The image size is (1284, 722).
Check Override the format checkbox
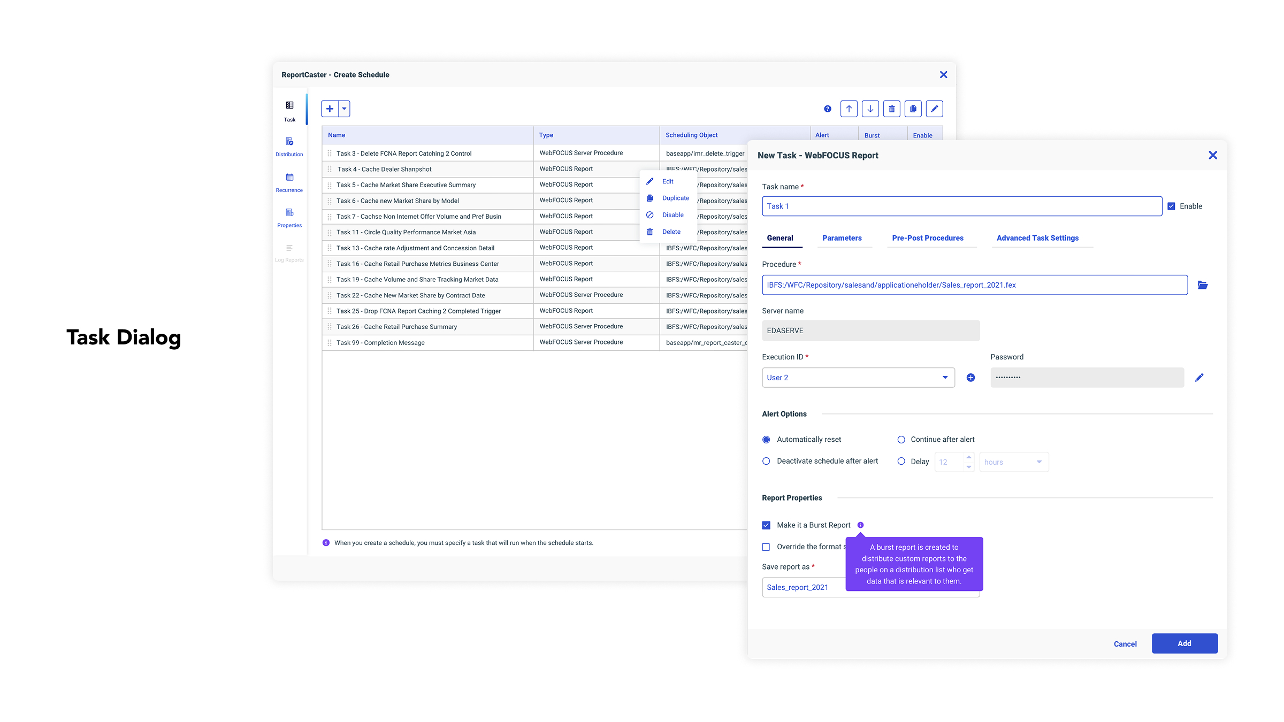(x=766, y=547)
